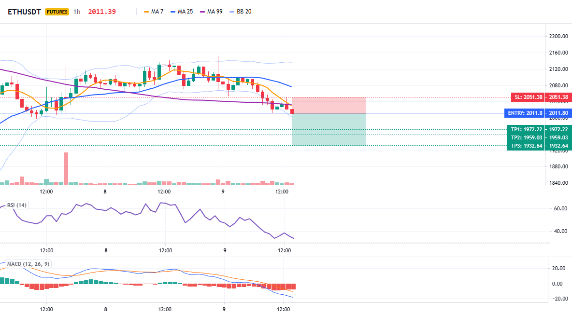The height and width of the screenshot is (315, 572).
Task: Click the 2120.00 price axis label
Action: click(558, 69)
